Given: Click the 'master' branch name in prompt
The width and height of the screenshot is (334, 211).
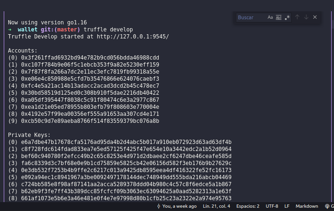Looking at the screenshot, I should point(67,30).
